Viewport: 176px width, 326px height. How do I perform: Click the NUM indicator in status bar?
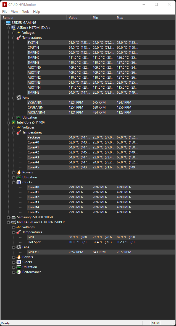pos(156,323)
